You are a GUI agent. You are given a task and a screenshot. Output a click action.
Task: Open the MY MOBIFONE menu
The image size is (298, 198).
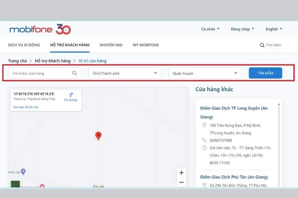(x=146, y=45)
